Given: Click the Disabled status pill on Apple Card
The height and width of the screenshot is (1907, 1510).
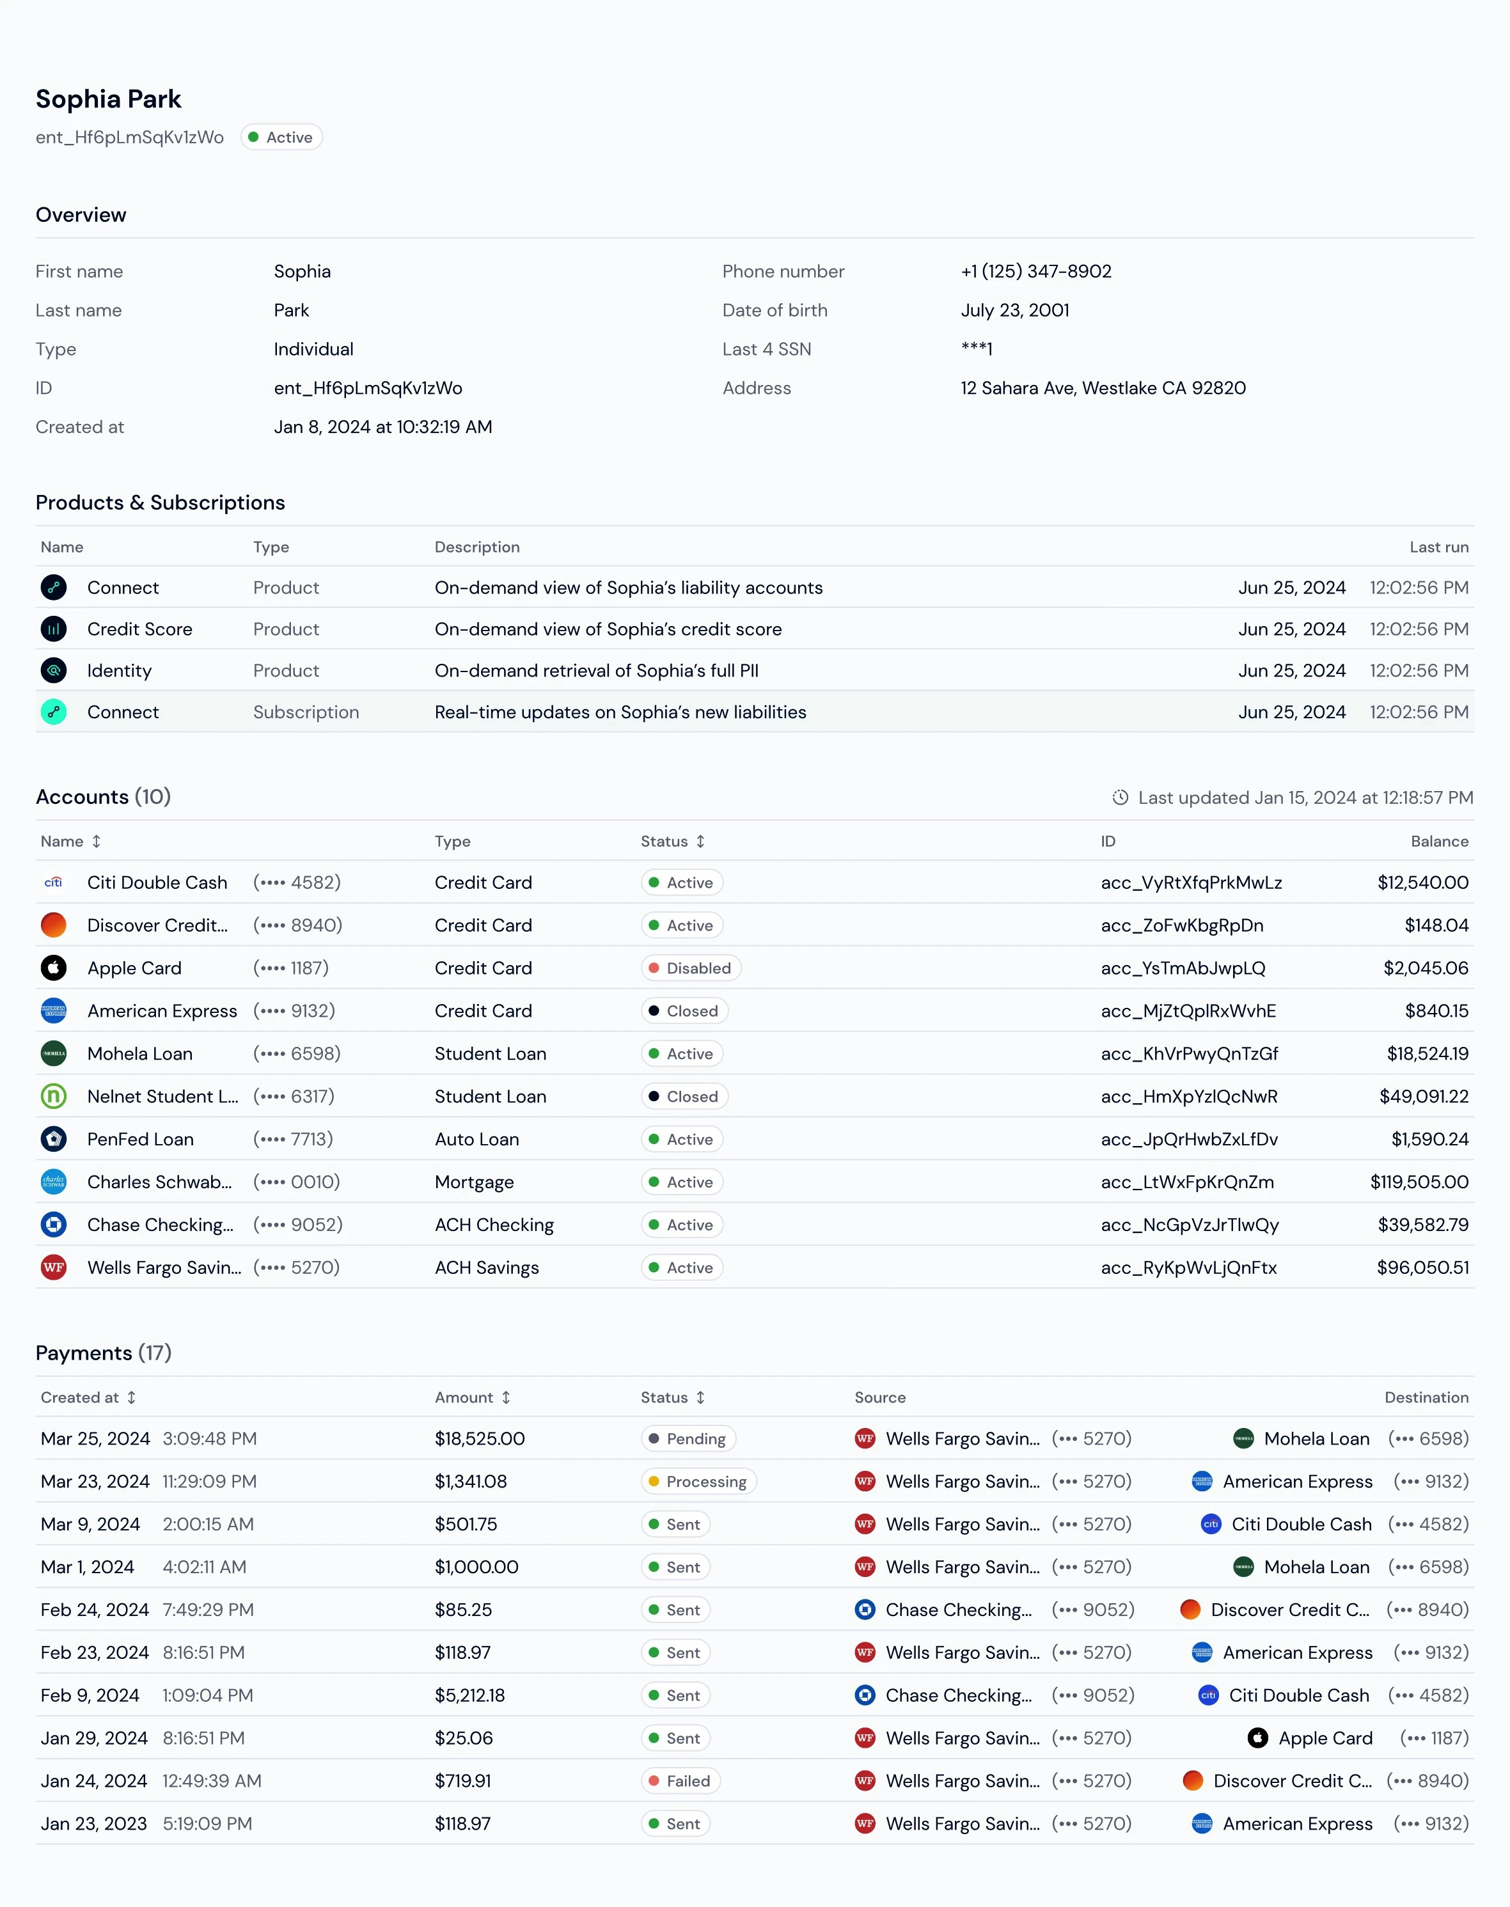Looking at the screenshot, I should (691, 967).
